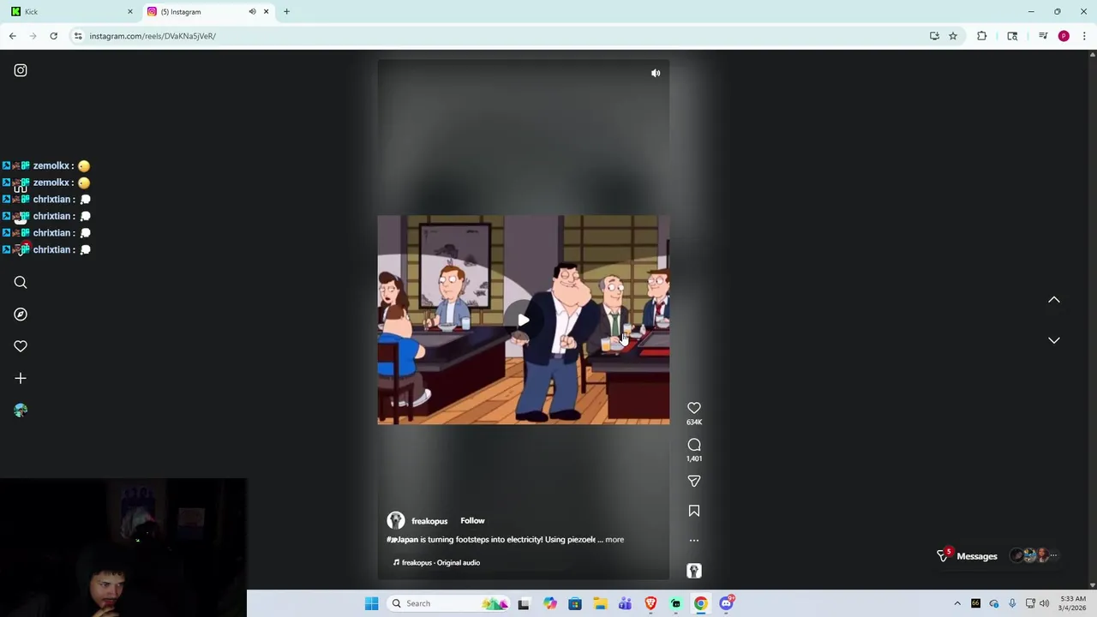Save the reel with bookmark icon

pyautogui.click(x=694, y=511)
